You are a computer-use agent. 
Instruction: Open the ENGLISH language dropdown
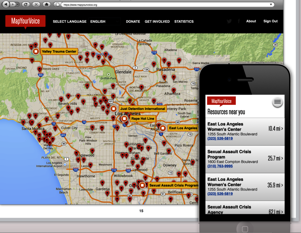tap(104, 21)
